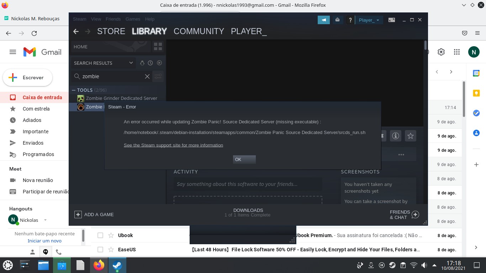Open advanced library filter settings icon
The height and width of the screenshot is (273, 486).
[x=158, y=76]
